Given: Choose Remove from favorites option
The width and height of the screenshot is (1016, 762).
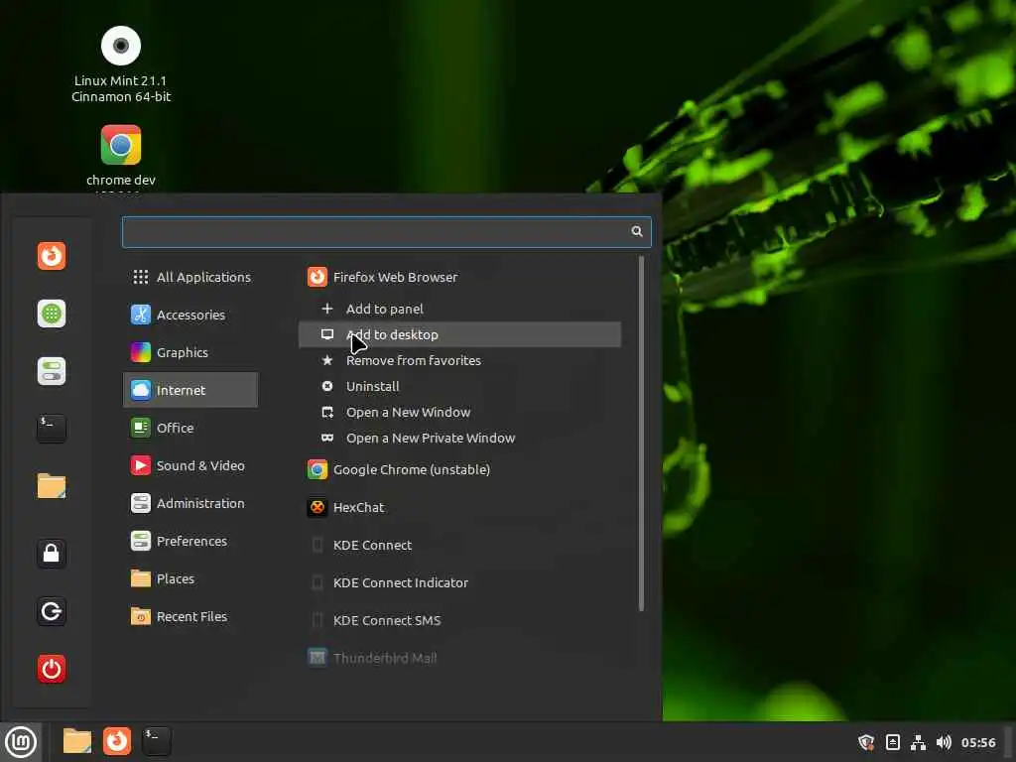Looking at the screenshot, I should (x=459, y=360).
